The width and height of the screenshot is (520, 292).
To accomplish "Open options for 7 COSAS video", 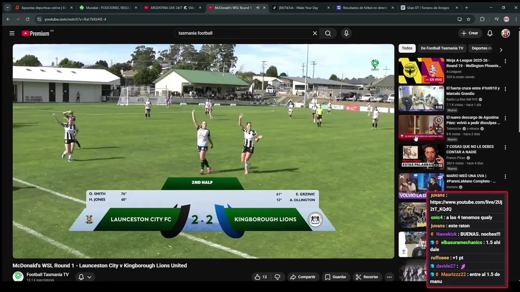I will point(505,148).
